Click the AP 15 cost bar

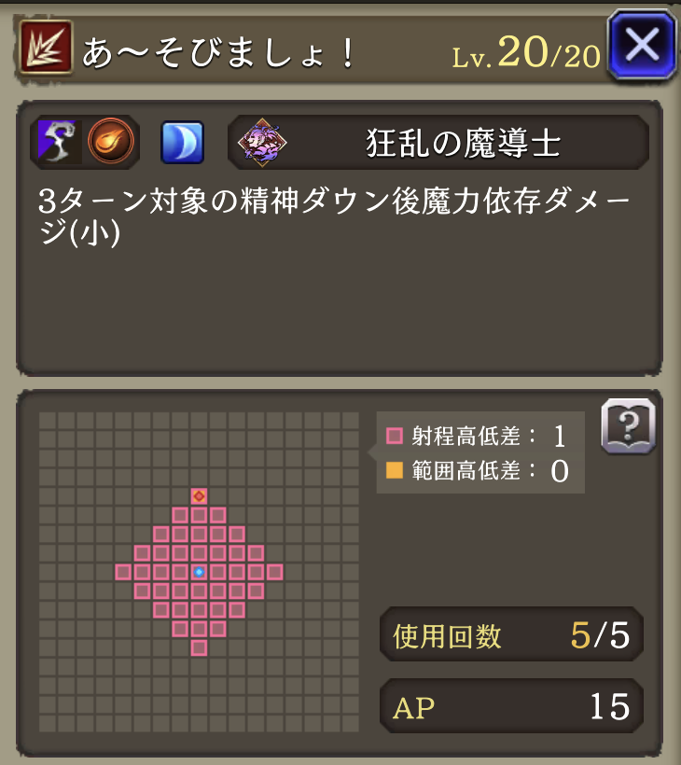tap(511, 706)
